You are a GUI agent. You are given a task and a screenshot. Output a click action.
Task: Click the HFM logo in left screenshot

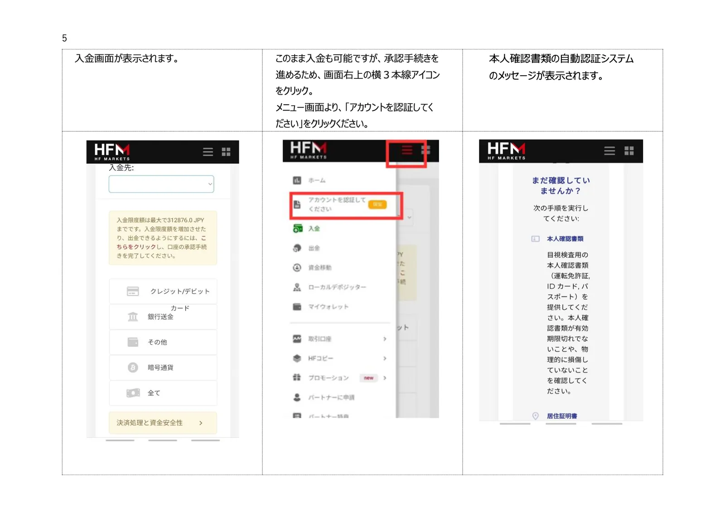tap(112, 152)
